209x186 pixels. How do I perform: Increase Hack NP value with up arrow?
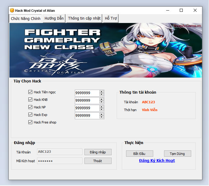pos(102,107)
